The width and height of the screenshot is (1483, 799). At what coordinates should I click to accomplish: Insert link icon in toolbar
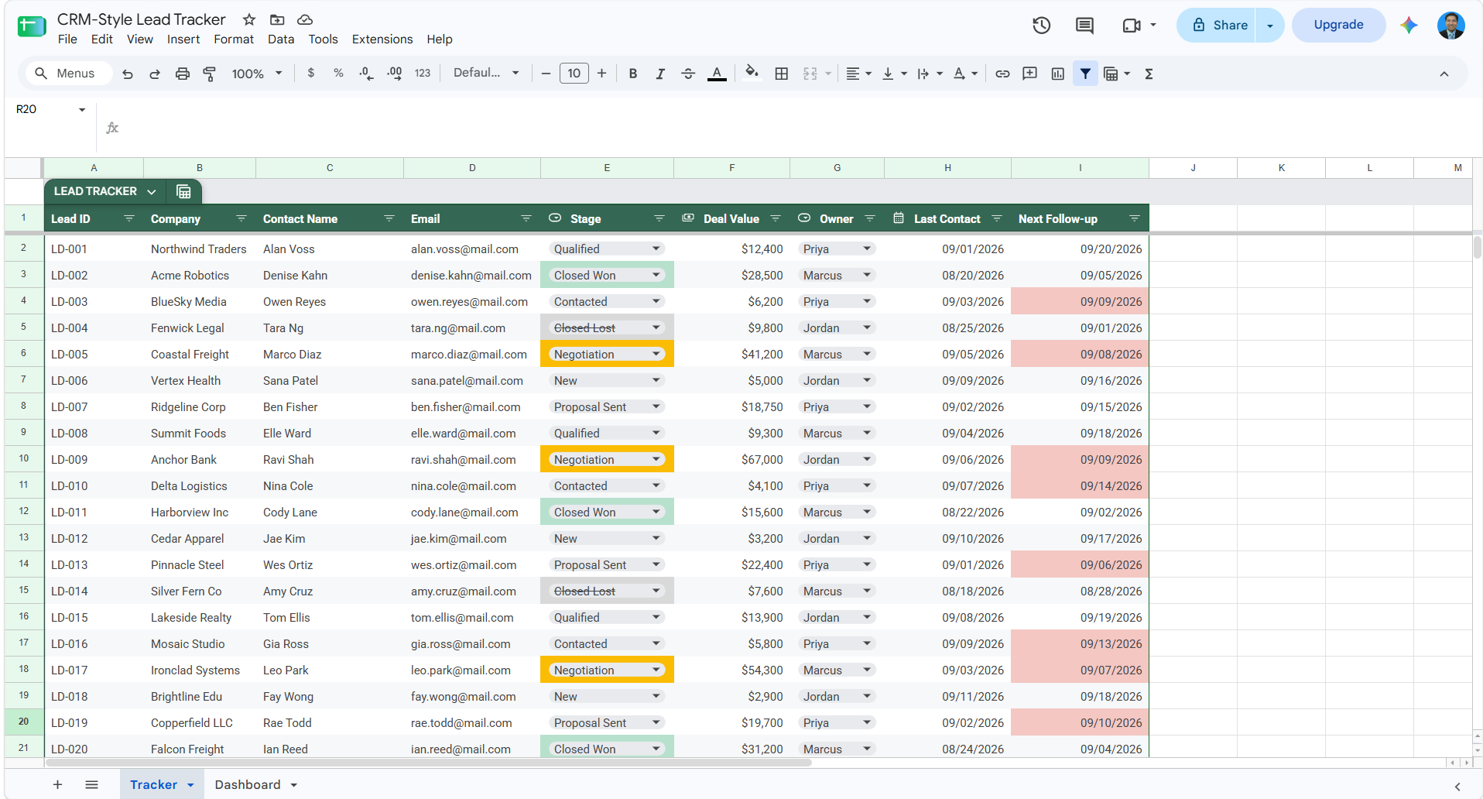[1002, 74]
